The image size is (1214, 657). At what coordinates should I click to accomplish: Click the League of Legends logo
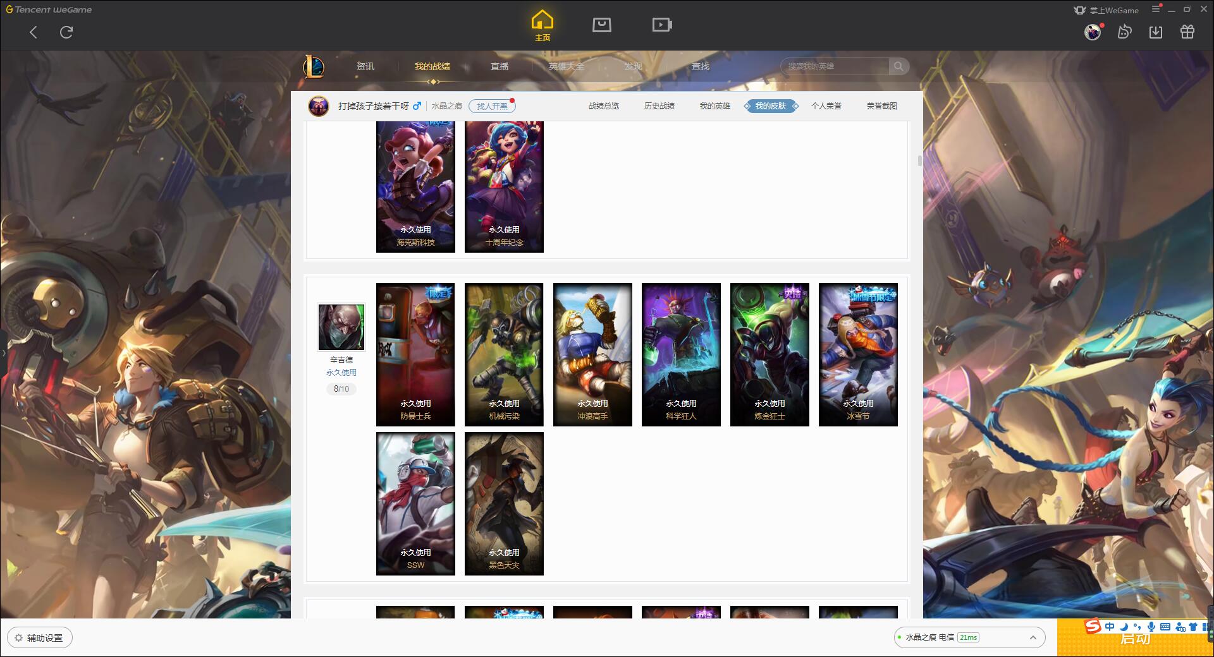pos(314,66)
